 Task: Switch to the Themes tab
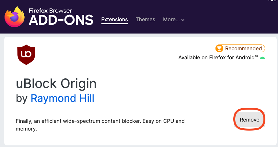145,19
